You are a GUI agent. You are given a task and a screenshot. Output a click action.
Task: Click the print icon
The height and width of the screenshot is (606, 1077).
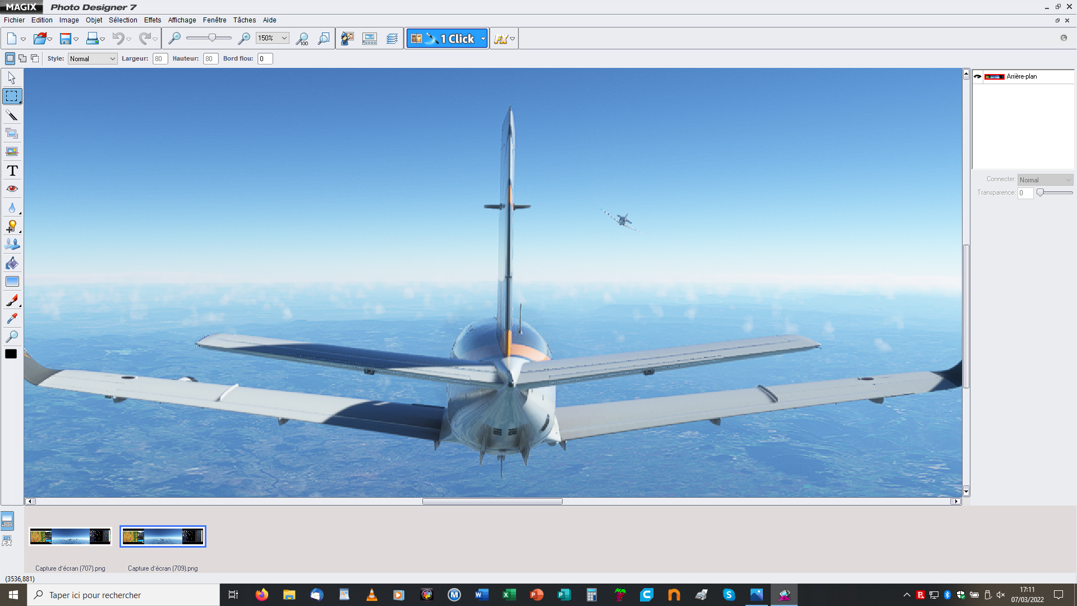93,39
